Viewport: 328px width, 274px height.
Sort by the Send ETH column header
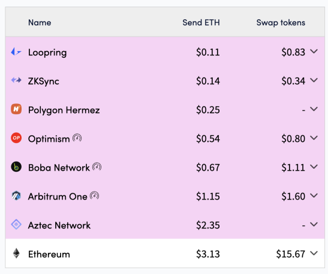[201, 22]
